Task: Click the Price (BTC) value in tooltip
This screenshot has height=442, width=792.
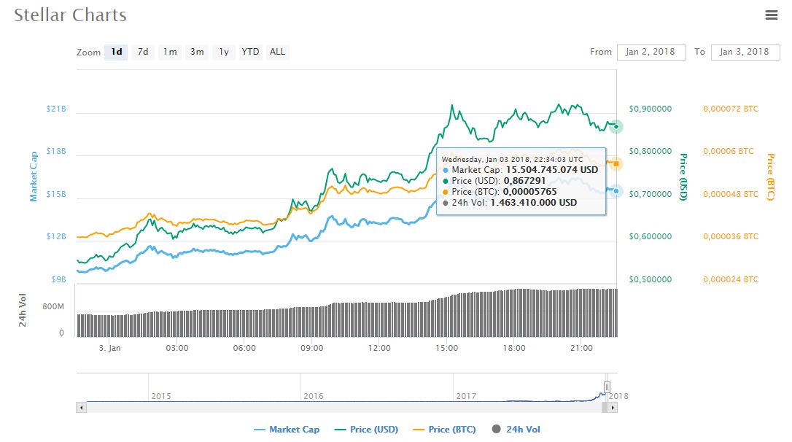Action: pyautogui.click(x=530, y=192)
